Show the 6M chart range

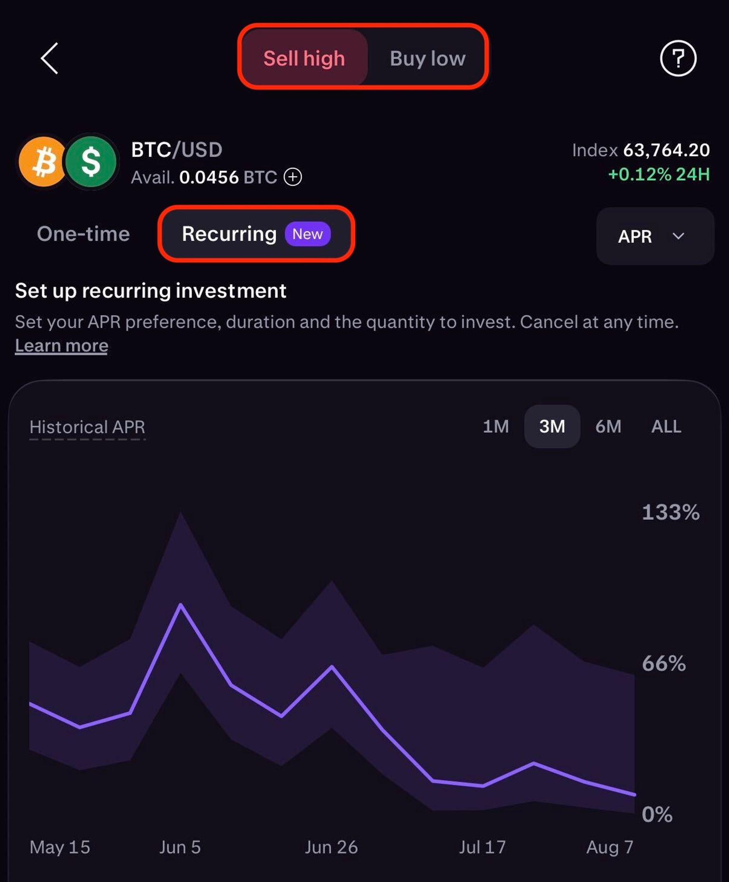pos(608,426)
